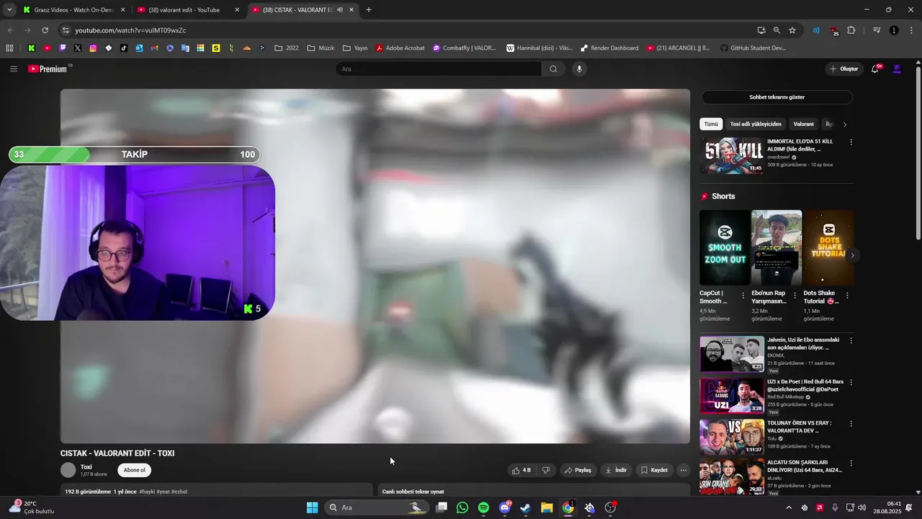Click the Canlı sohbeti tekrar oynat text
The height and width of the screenshot is (519, 922).
click(x=413, y=492)
